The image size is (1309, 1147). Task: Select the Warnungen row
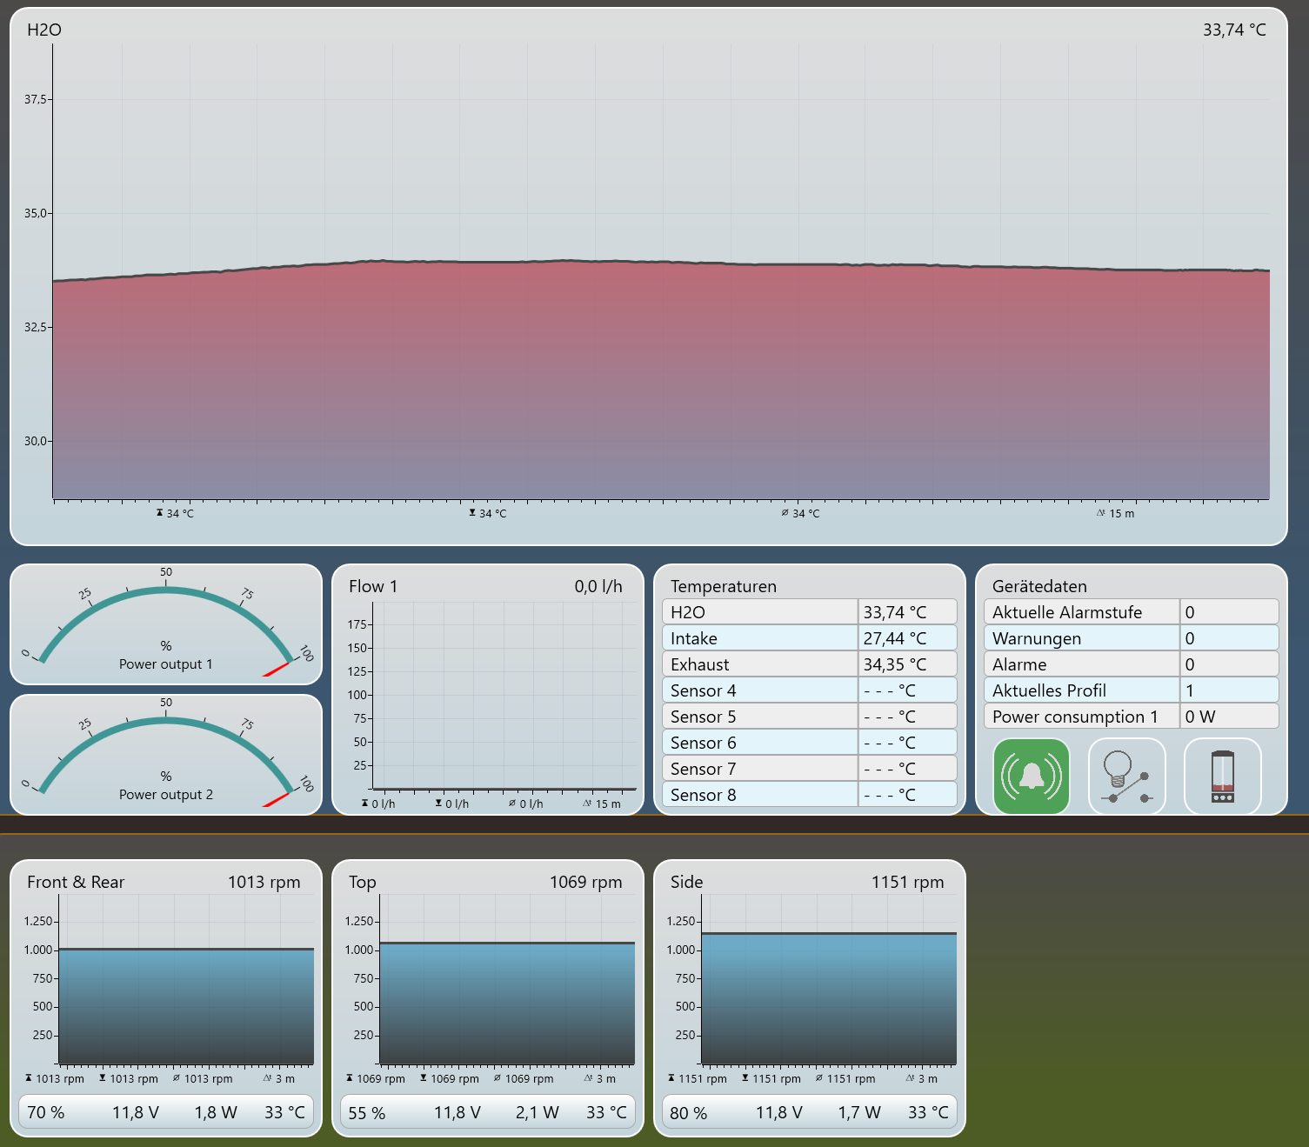point(1132,638)
